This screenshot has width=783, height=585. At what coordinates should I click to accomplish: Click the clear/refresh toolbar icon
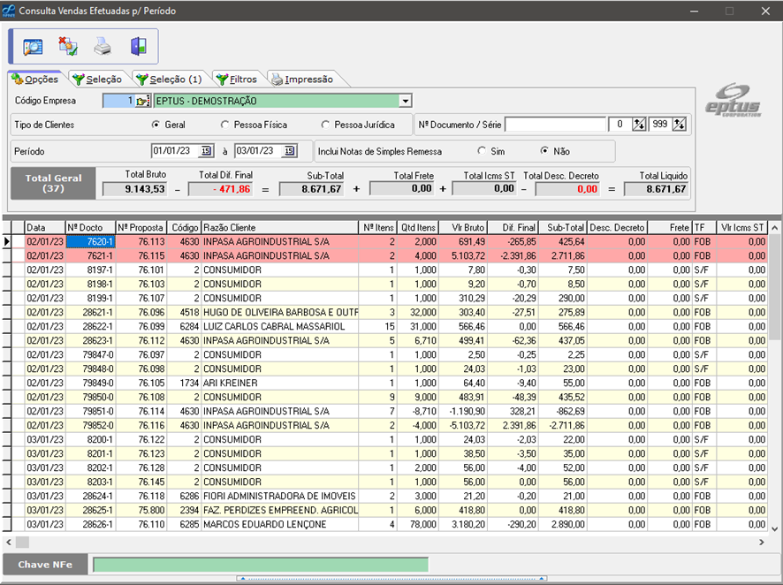(68, 46)
